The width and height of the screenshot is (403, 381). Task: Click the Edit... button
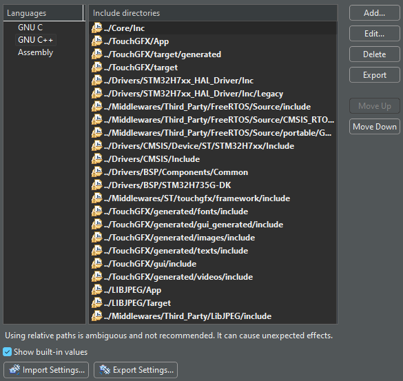374,34
